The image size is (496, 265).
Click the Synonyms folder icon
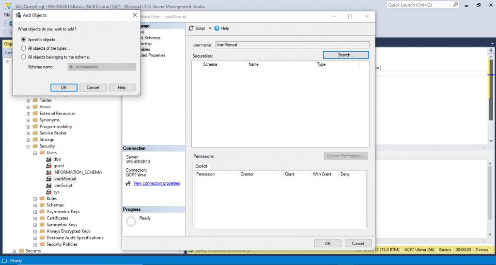[x=35, y=120]
